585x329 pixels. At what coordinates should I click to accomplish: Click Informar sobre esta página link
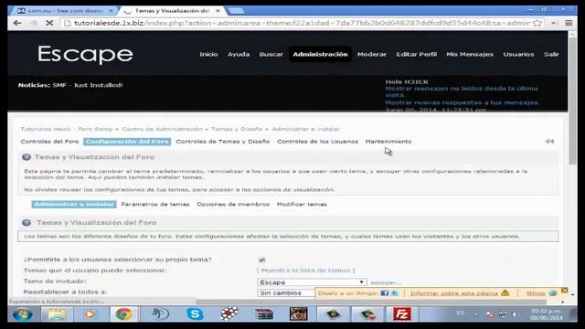coord(454,293)
